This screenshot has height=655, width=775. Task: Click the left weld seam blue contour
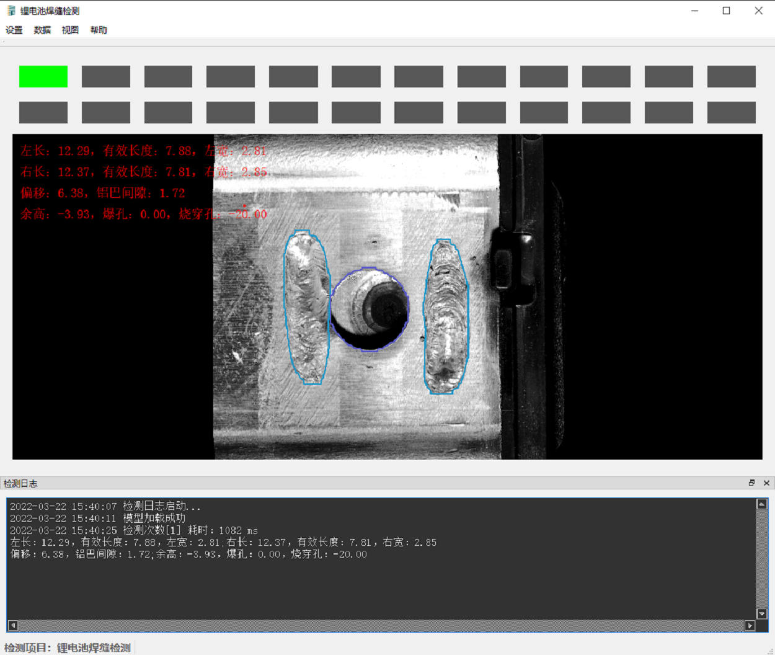tap(285, 307)
